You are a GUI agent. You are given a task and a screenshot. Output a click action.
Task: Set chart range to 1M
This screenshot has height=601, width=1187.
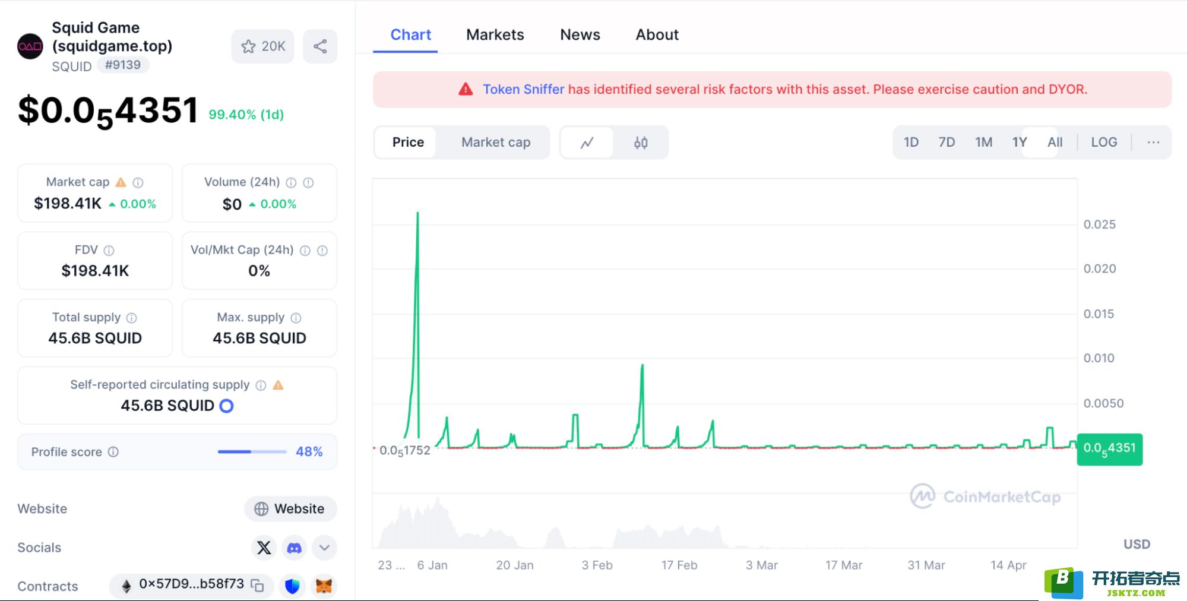[983, 143]
